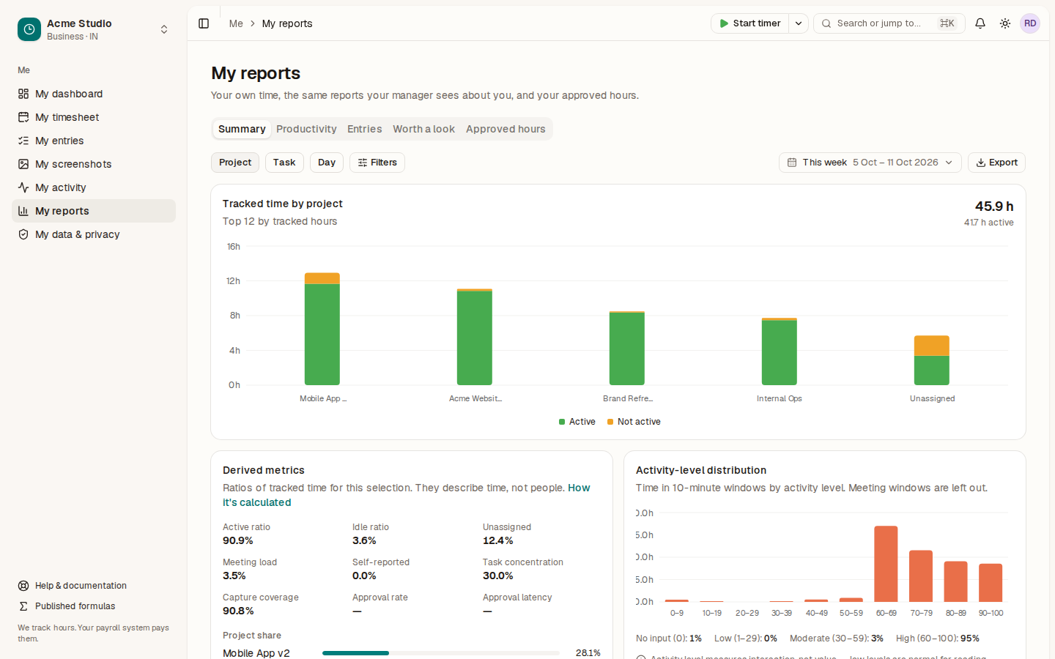
Task: Click the Export download icon
Action: pyautogui.click(x=981, y=163)
